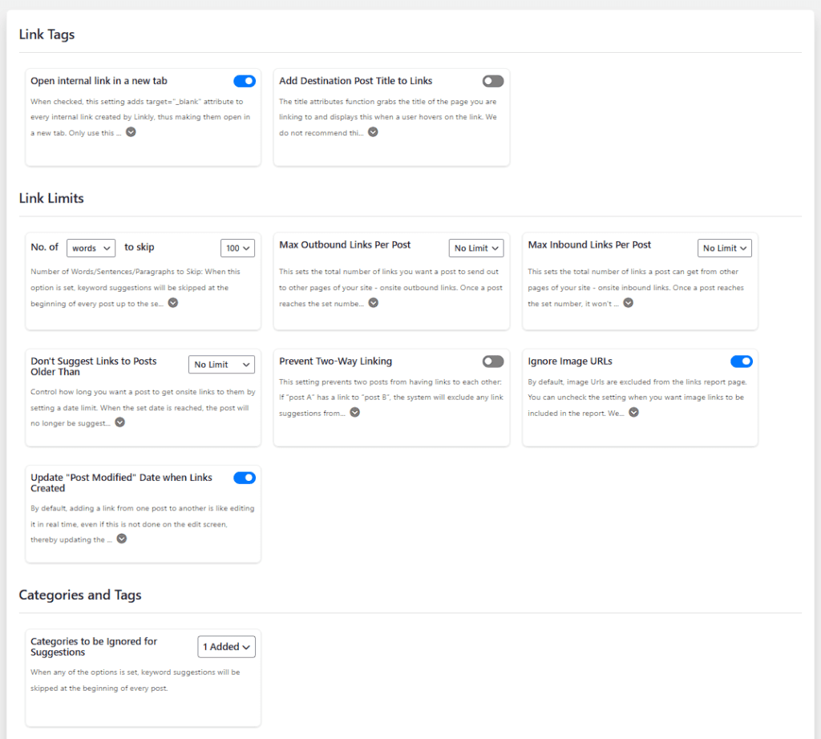Expand the 'Don't Suggest Links' description
Viewport: 821px width, 739px height.
click(119, 422)
